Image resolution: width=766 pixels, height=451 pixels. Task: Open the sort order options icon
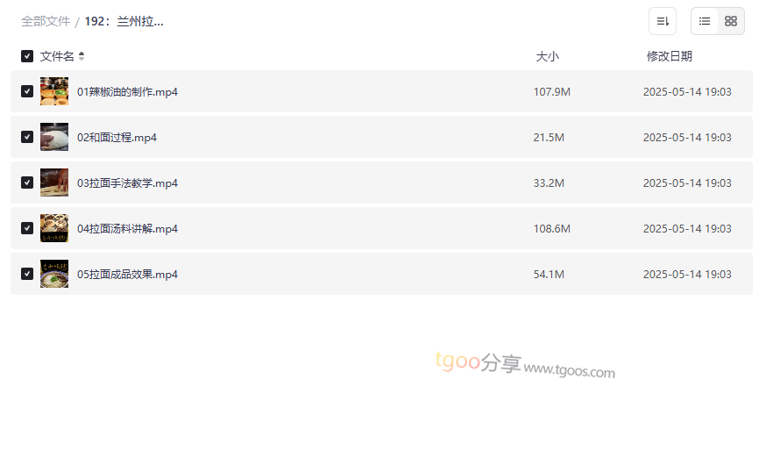click(x=663, y=21)
